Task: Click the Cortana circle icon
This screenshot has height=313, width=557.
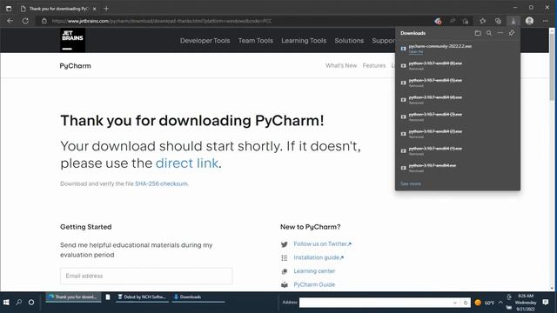Action: (31, 303)
